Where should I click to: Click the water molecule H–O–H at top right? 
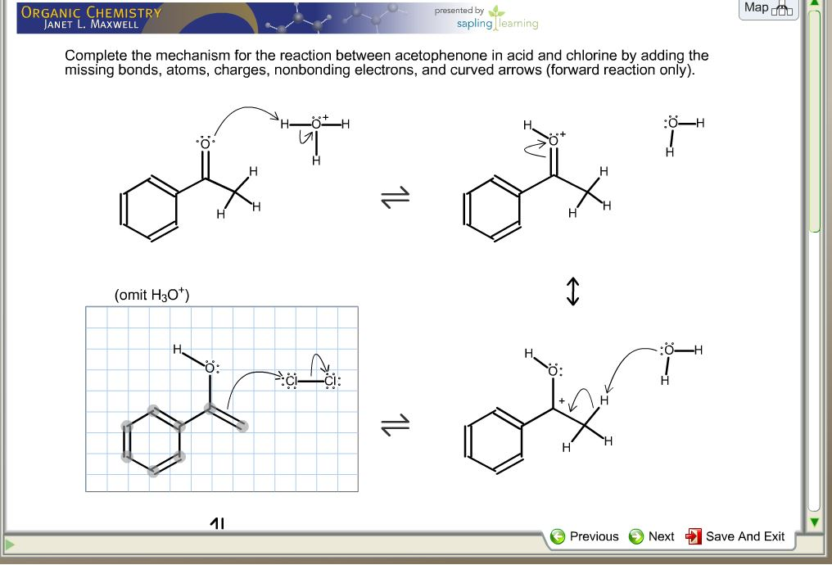pyautogui.click(x=676, y=129)
